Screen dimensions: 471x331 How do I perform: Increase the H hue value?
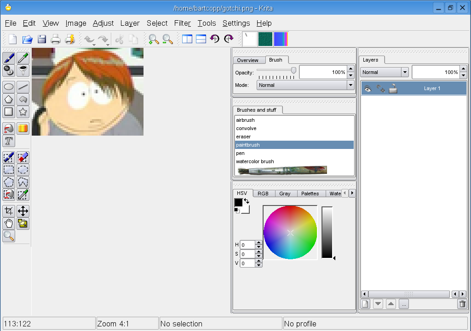[258, 243]
